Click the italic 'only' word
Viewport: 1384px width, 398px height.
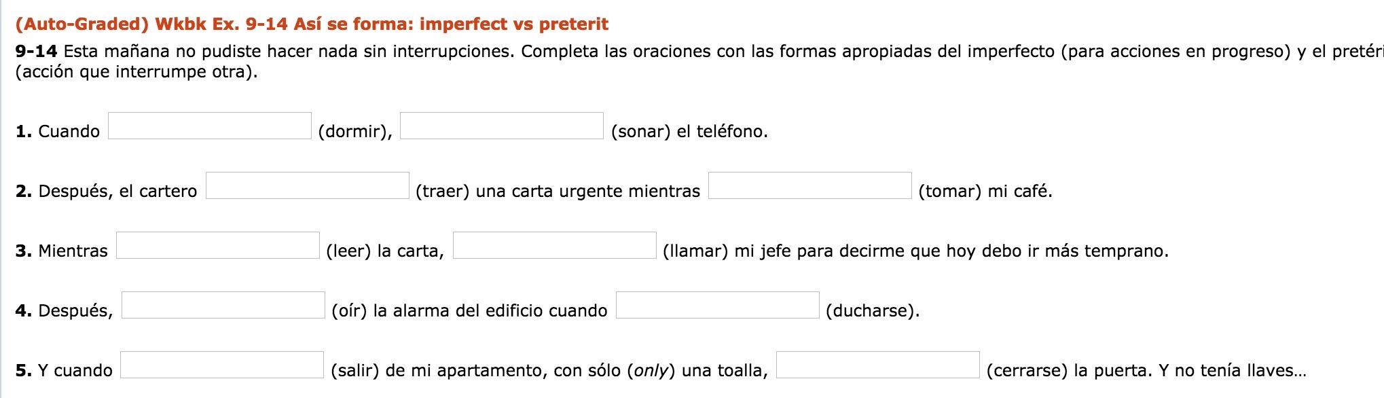(651, 371)
